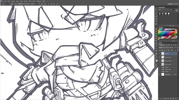
Task: Open brush blend Mode dropdown
Action: 24,4
